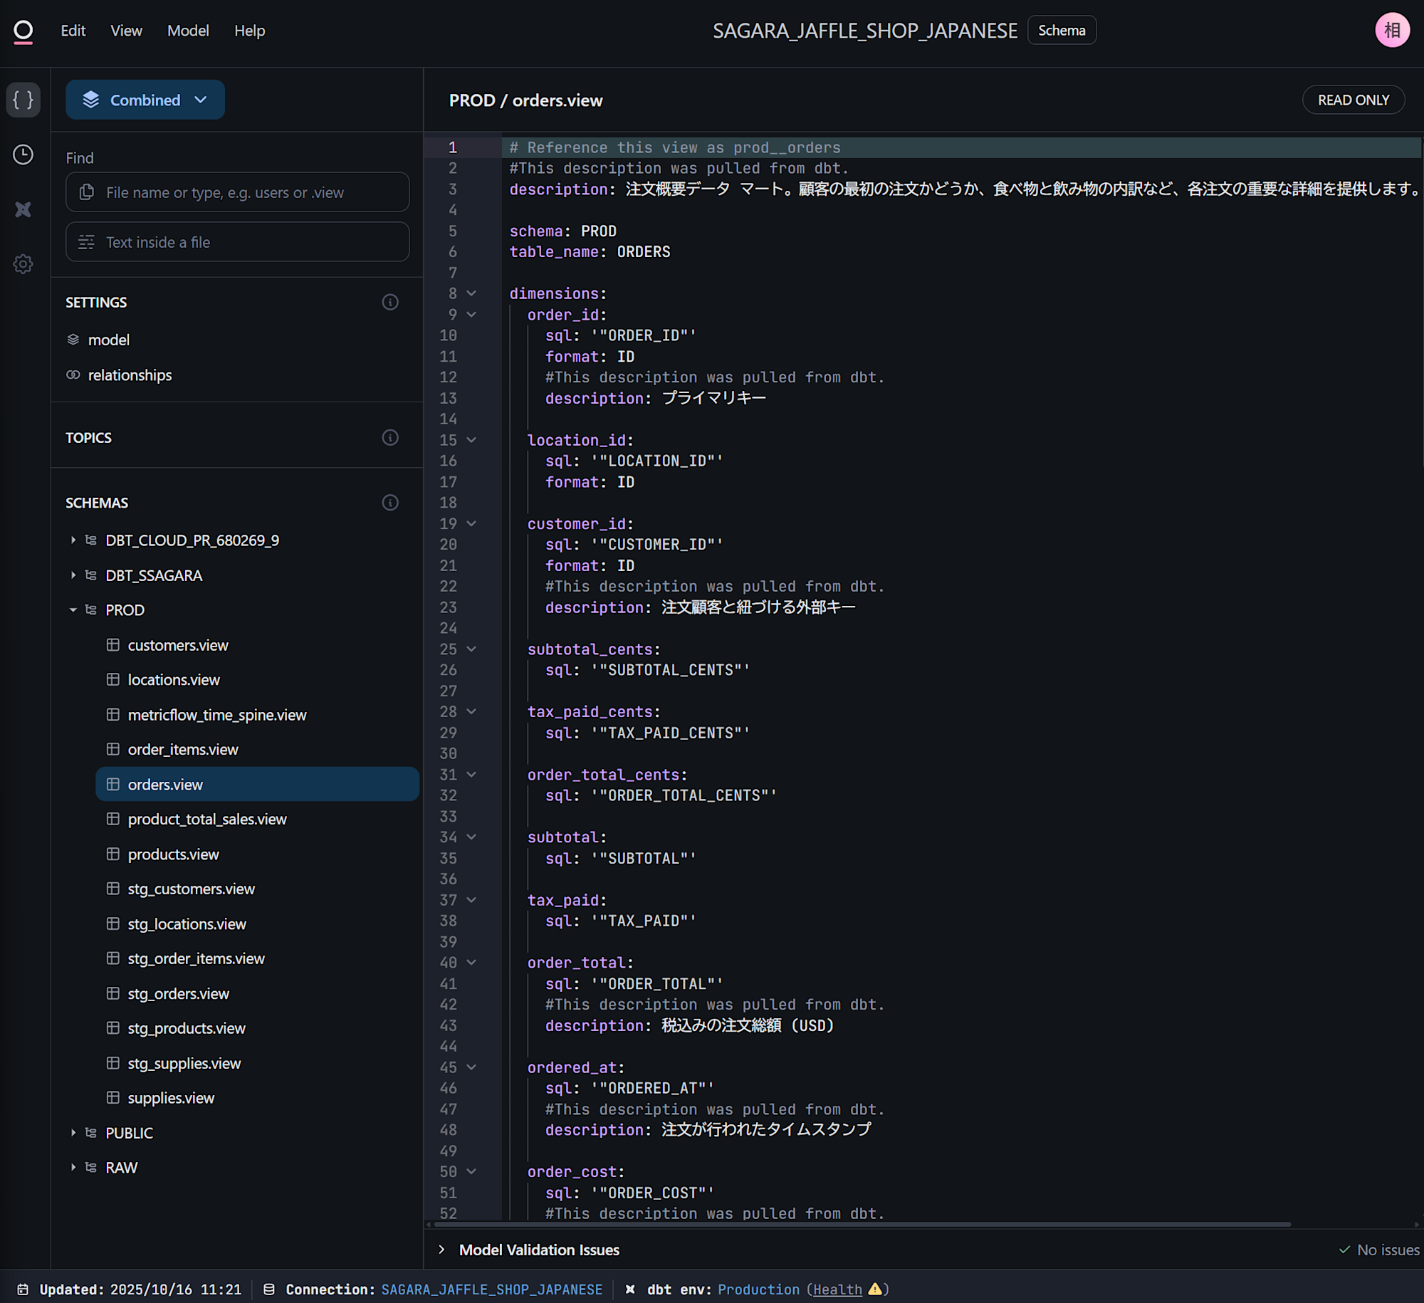Click the info icon next to SCHEMAS
The image size is (1424, 1303).
click(389, 503)
